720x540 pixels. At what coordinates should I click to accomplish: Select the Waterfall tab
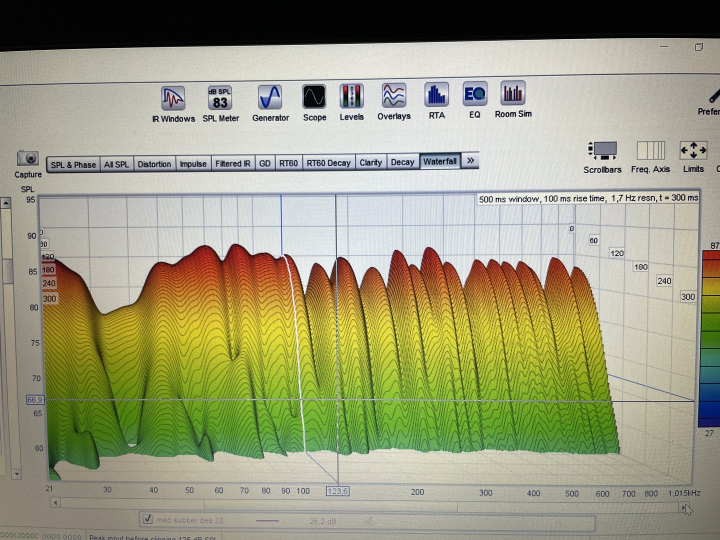[440, 161]
